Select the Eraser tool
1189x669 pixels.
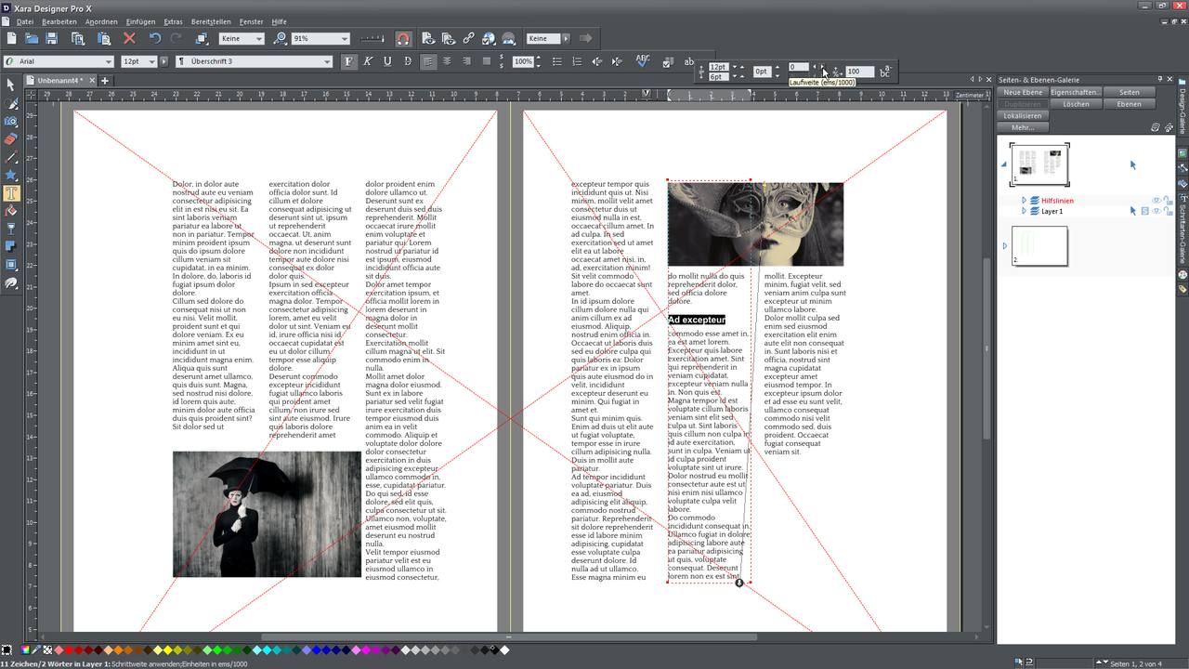(x=11, y=139)
